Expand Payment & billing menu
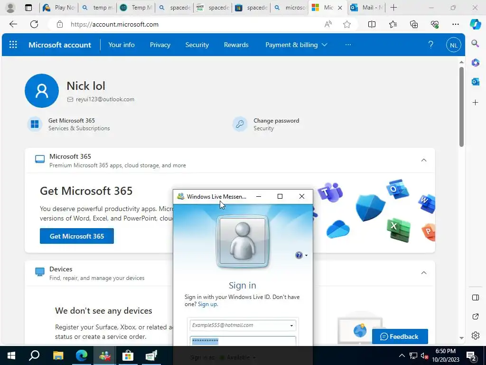 [x=296, y=45]
